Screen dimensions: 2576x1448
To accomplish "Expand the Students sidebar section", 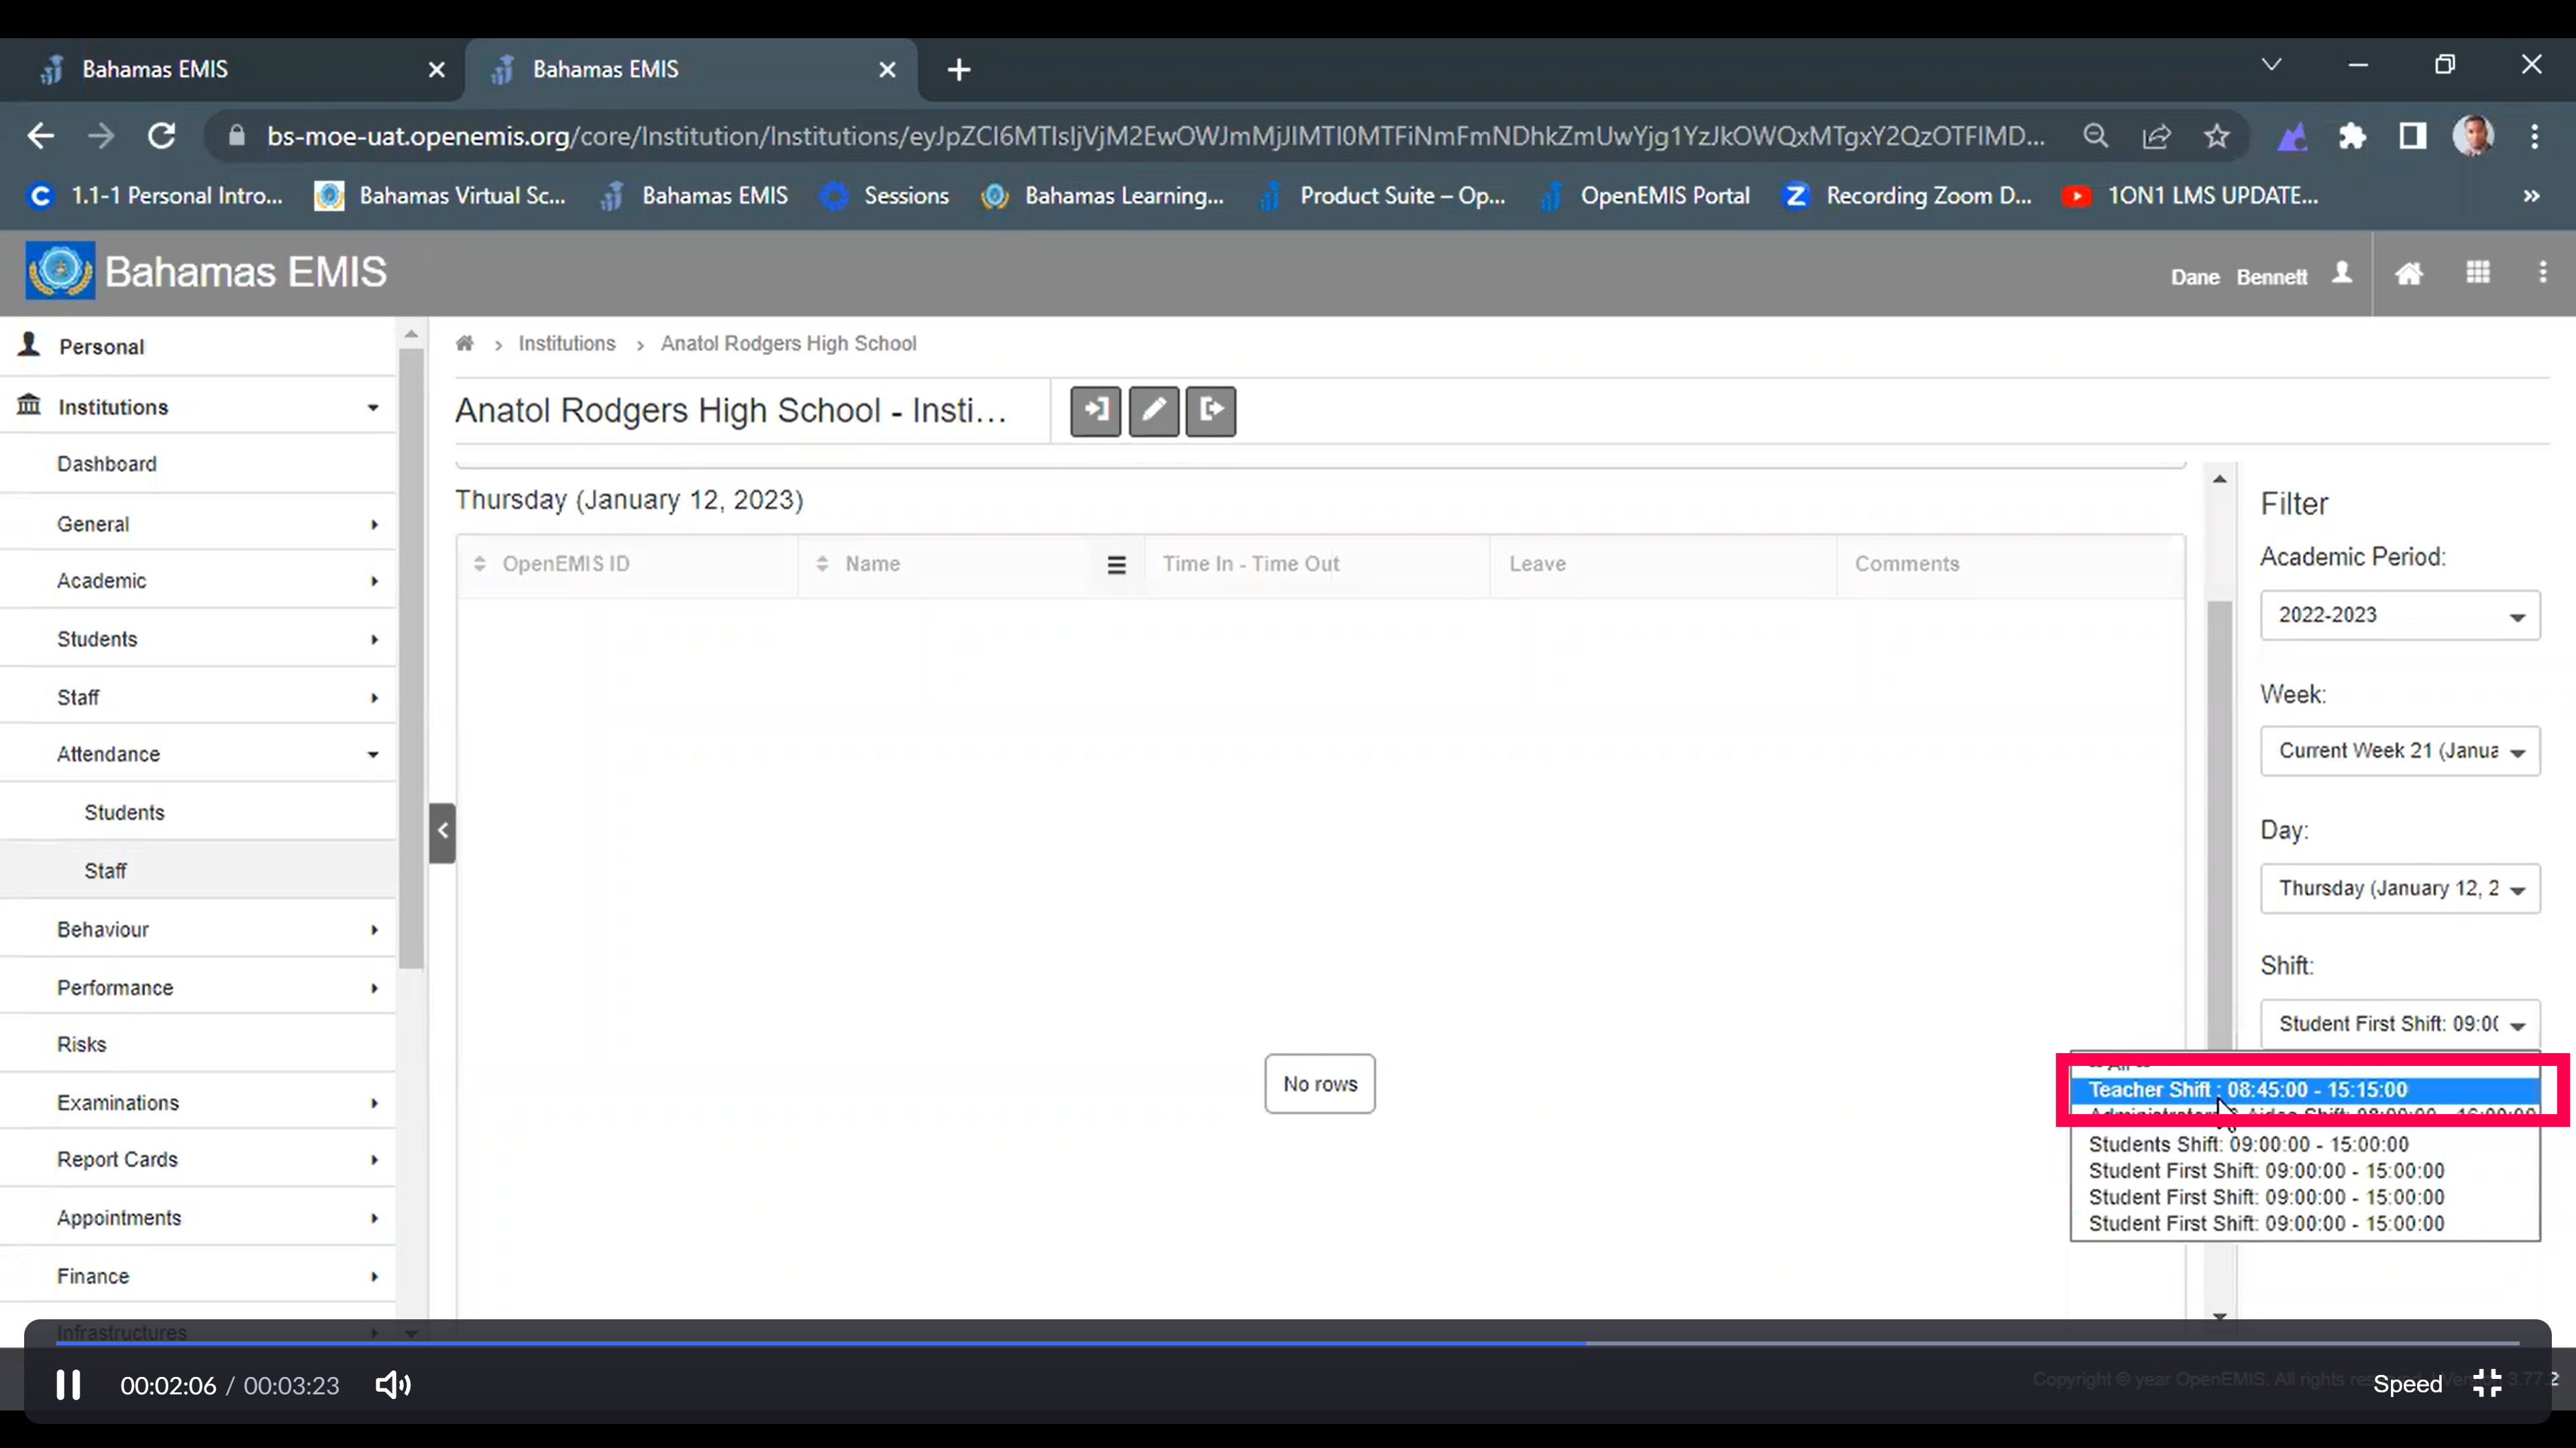I will click(x=198, y=640).
